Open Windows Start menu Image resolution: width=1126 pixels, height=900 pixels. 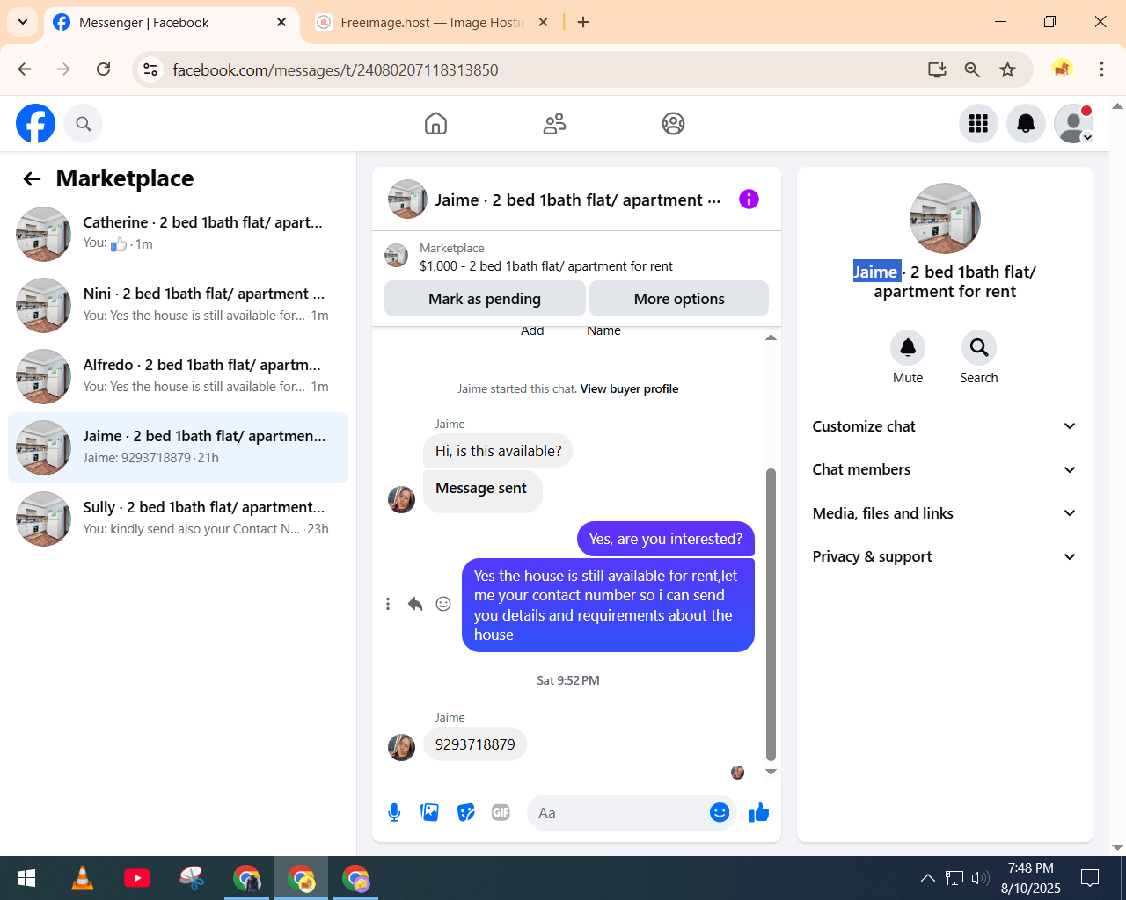coord(26,878)
